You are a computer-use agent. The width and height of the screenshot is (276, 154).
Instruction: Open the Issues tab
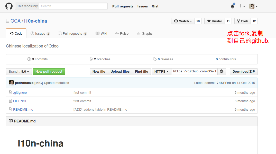point(40,33)
